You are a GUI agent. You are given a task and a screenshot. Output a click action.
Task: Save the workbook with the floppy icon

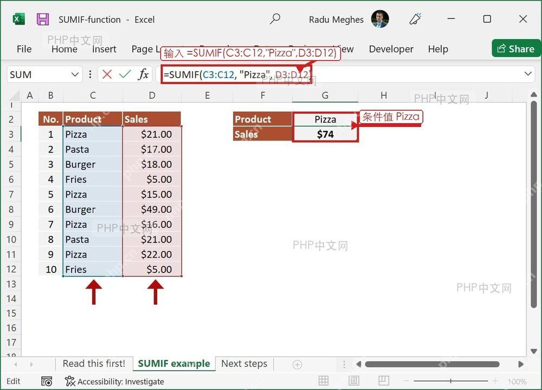43,19
